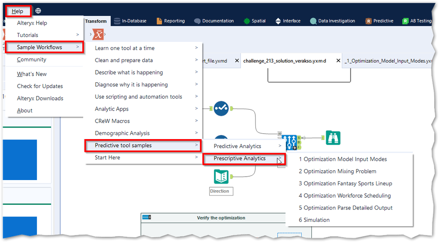Open Alteryx Downloads entry

pyautogui.click(x=44, y=98)
